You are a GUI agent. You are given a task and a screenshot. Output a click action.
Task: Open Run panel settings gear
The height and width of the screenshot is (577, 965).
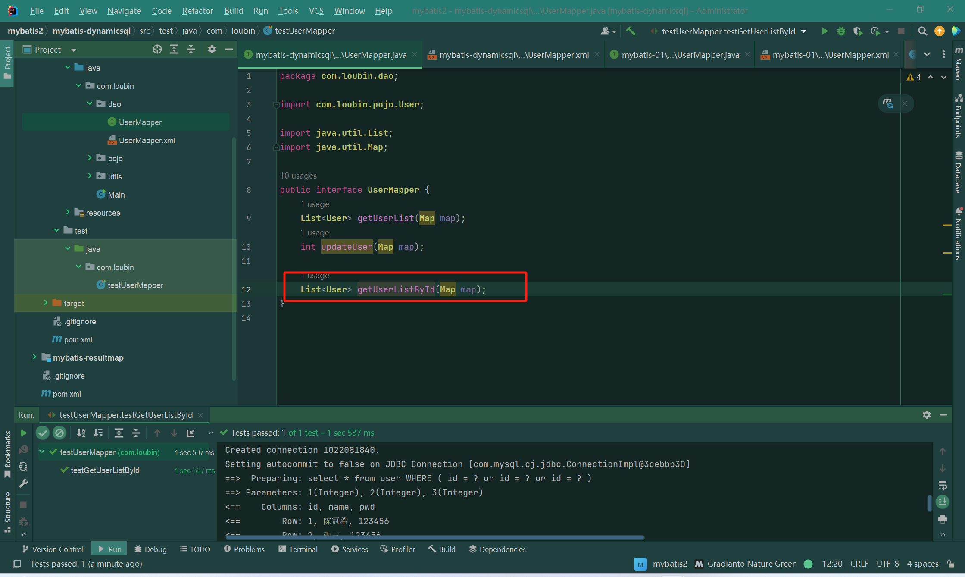pyautogui.click(x=926, y=415)
